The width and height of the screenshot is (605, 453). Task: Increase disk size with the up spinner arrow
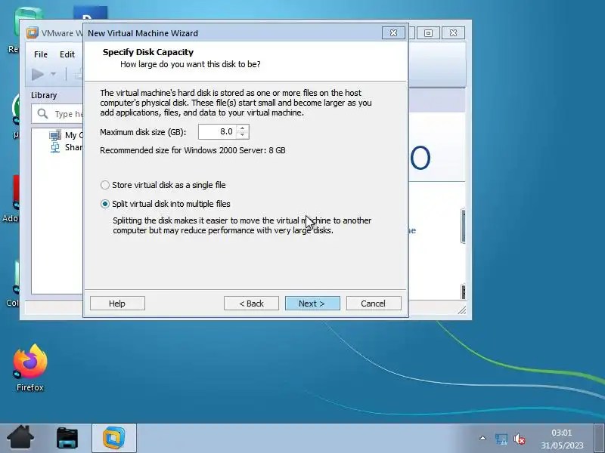pyautogui.click(x=242, y=128)
